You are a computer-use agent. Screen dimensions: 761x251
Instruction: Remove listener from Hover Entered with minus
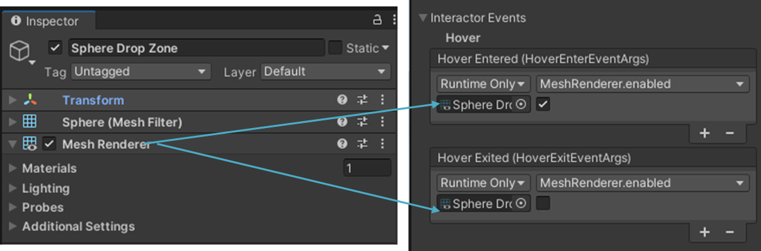730,133
